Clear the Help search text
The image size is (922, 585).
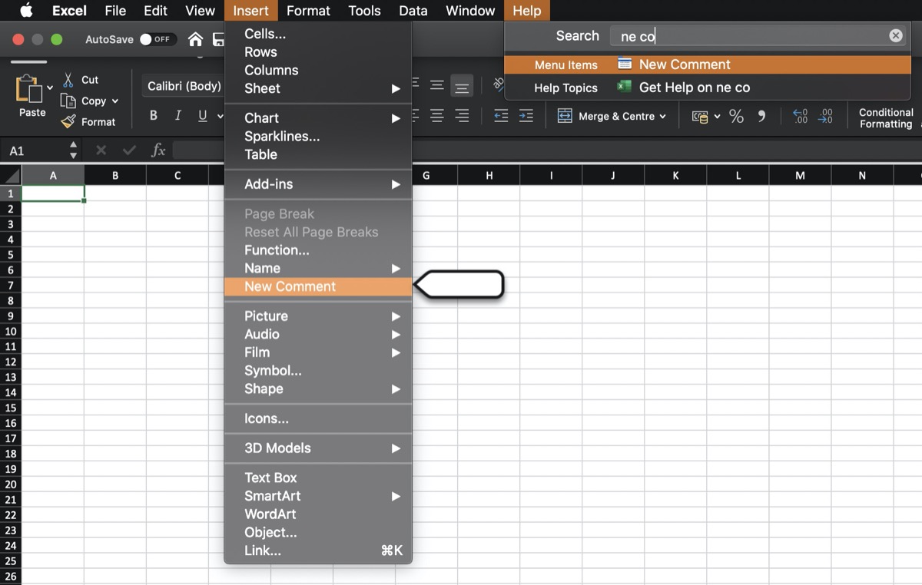tap(896, 35)
